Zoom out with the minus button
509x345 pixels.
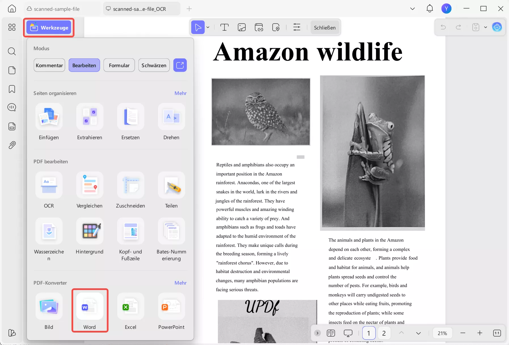point(463,333)
